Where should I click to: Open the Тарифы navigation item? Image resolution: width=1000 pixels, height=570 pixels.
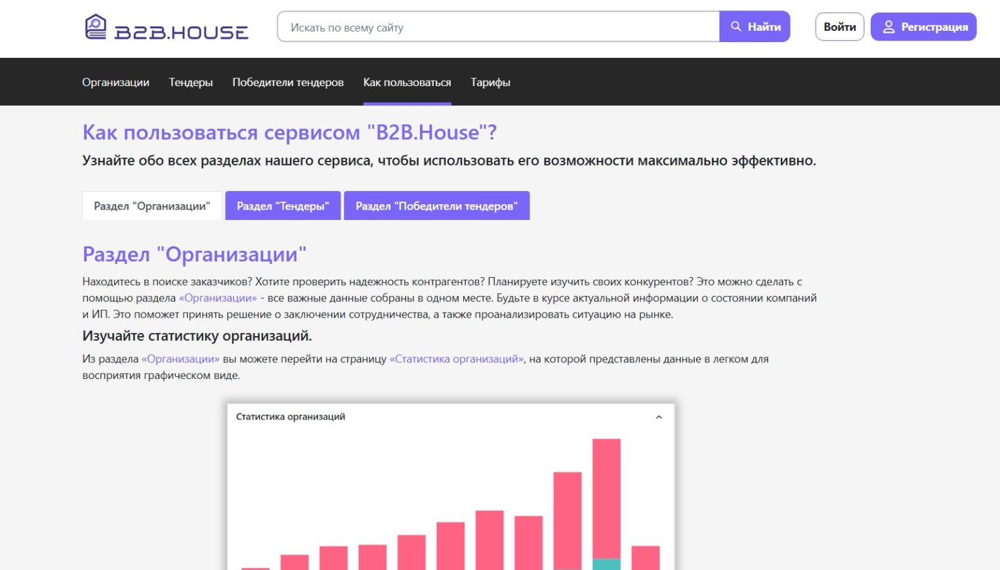[x=490, y=82]
